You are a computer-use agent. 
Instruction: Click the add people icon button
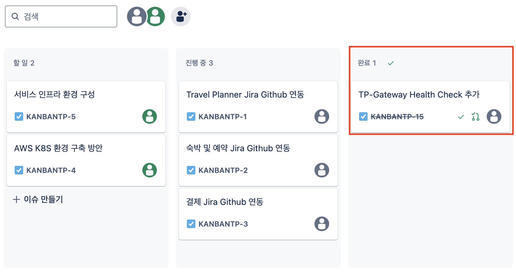(181, 16)
